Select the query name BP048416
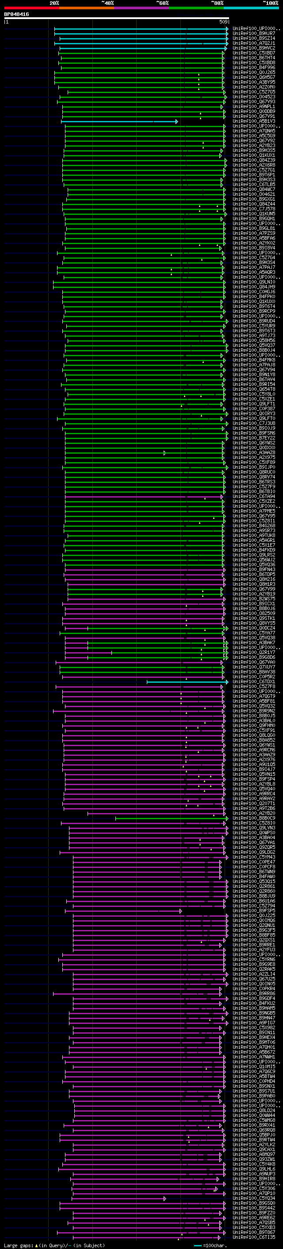 click(16, 15)
